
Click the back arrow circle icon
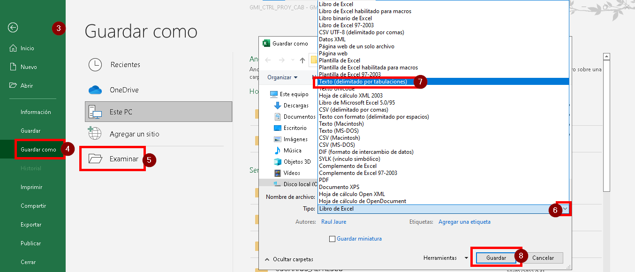[13, 28]
